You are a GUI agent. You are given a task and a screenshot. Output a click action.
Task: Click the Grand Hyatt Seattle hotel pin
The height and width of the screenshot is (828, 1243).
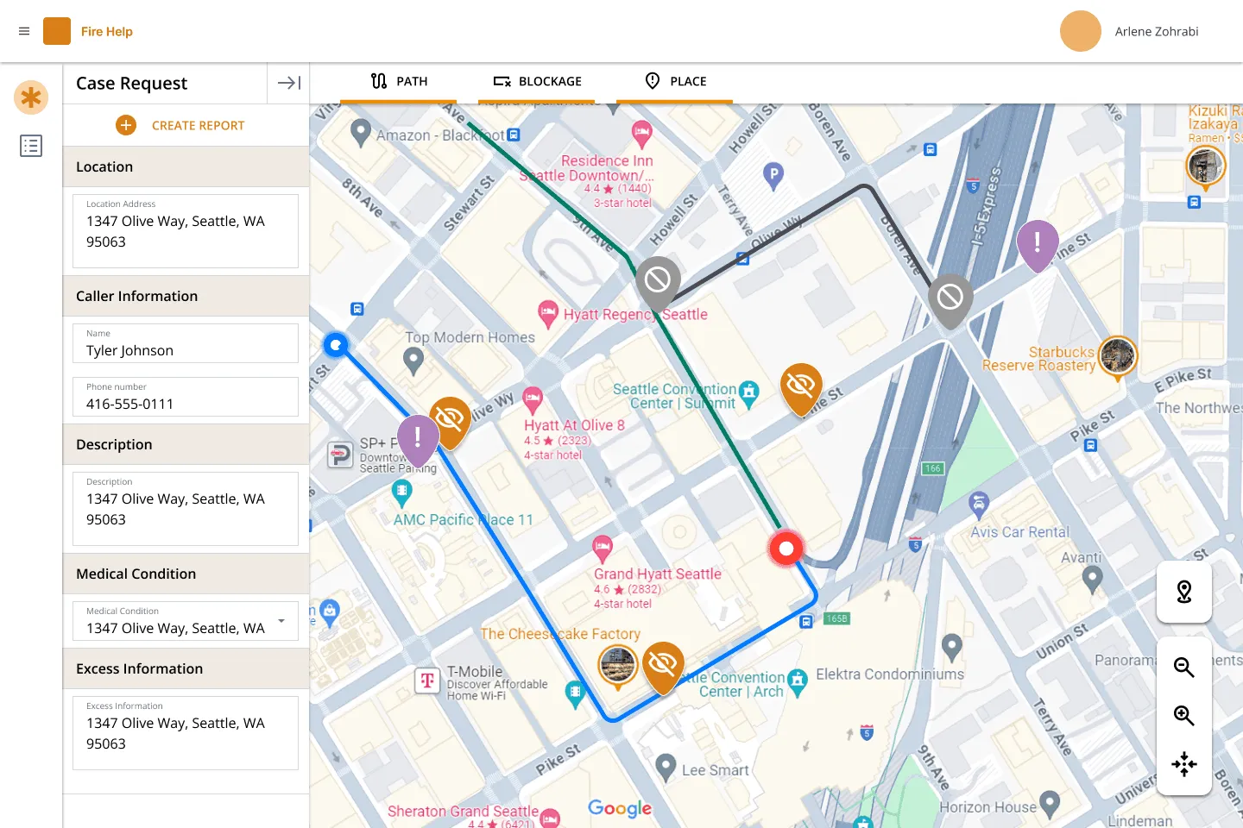point(603,548)
